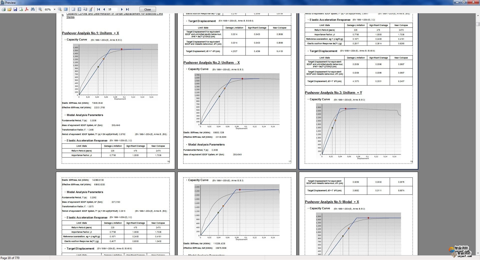Select the single page layout view
Viewport: 480px width, 260px height.
[x=73, y=9]
